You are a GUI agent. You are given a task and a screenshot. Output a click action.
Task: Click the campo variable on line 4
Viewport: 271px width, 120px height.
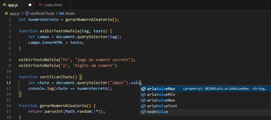click(43, 37)
